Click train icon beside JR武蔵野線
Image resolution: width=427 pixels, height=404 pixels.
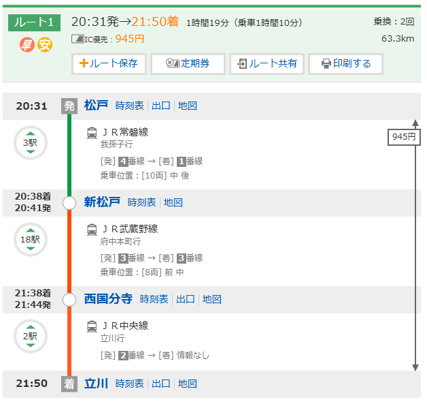(x=92, y=230)
